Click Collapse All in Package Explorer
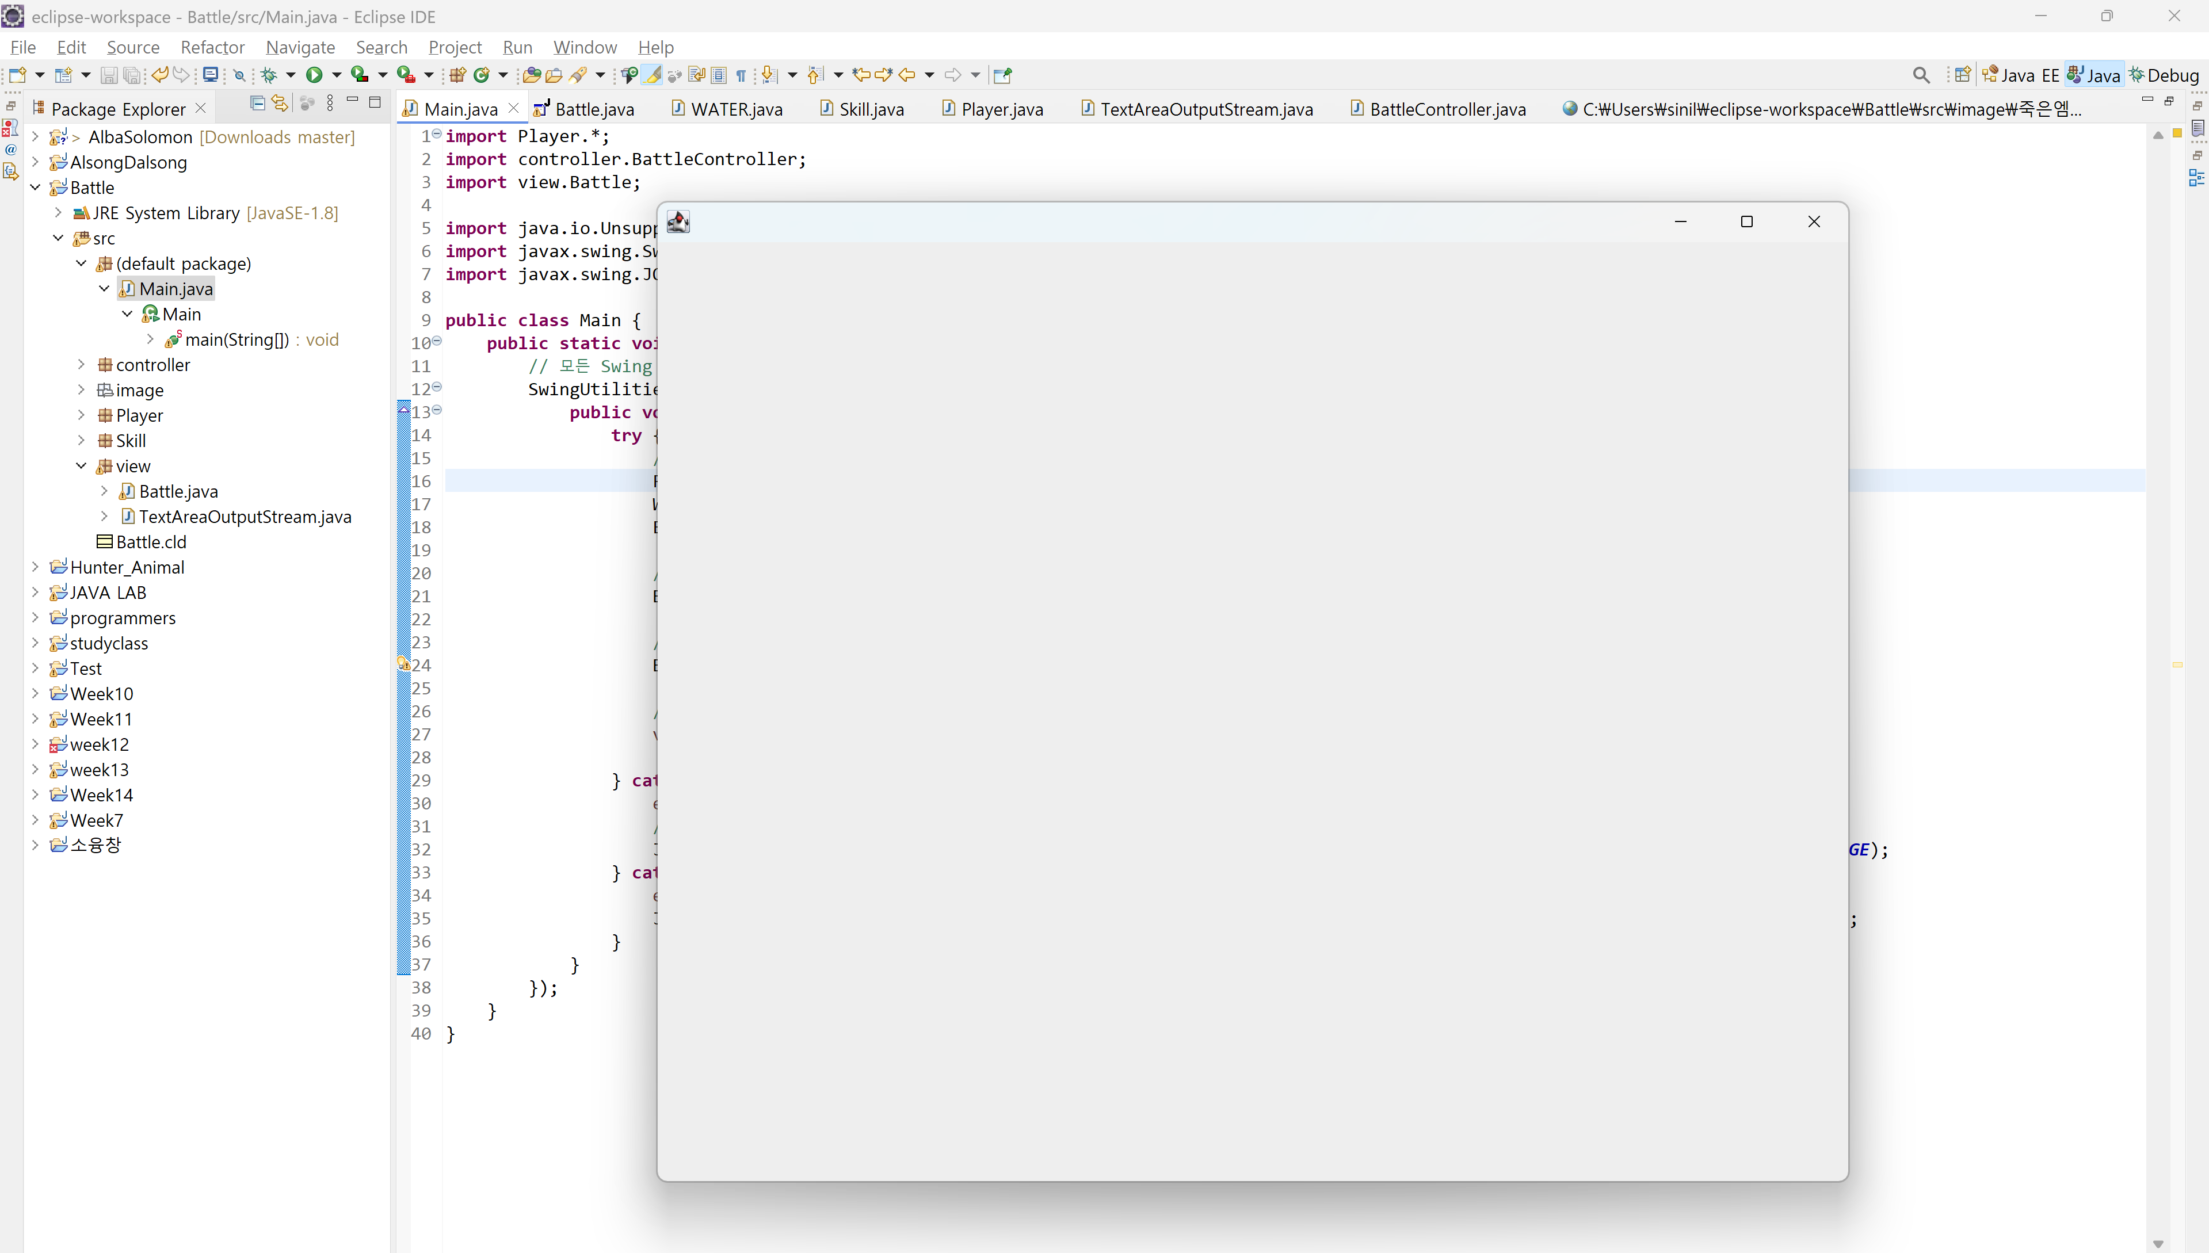Image resolution: width=2209 pixels, height=1253 pixels. 257,104
